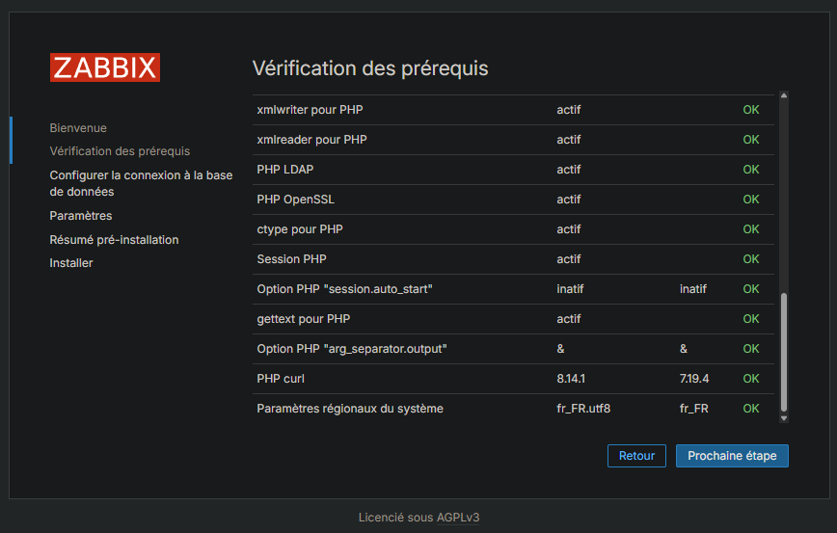
Task: Click the scrollbar down arrow
Action: tap(783, 418)
